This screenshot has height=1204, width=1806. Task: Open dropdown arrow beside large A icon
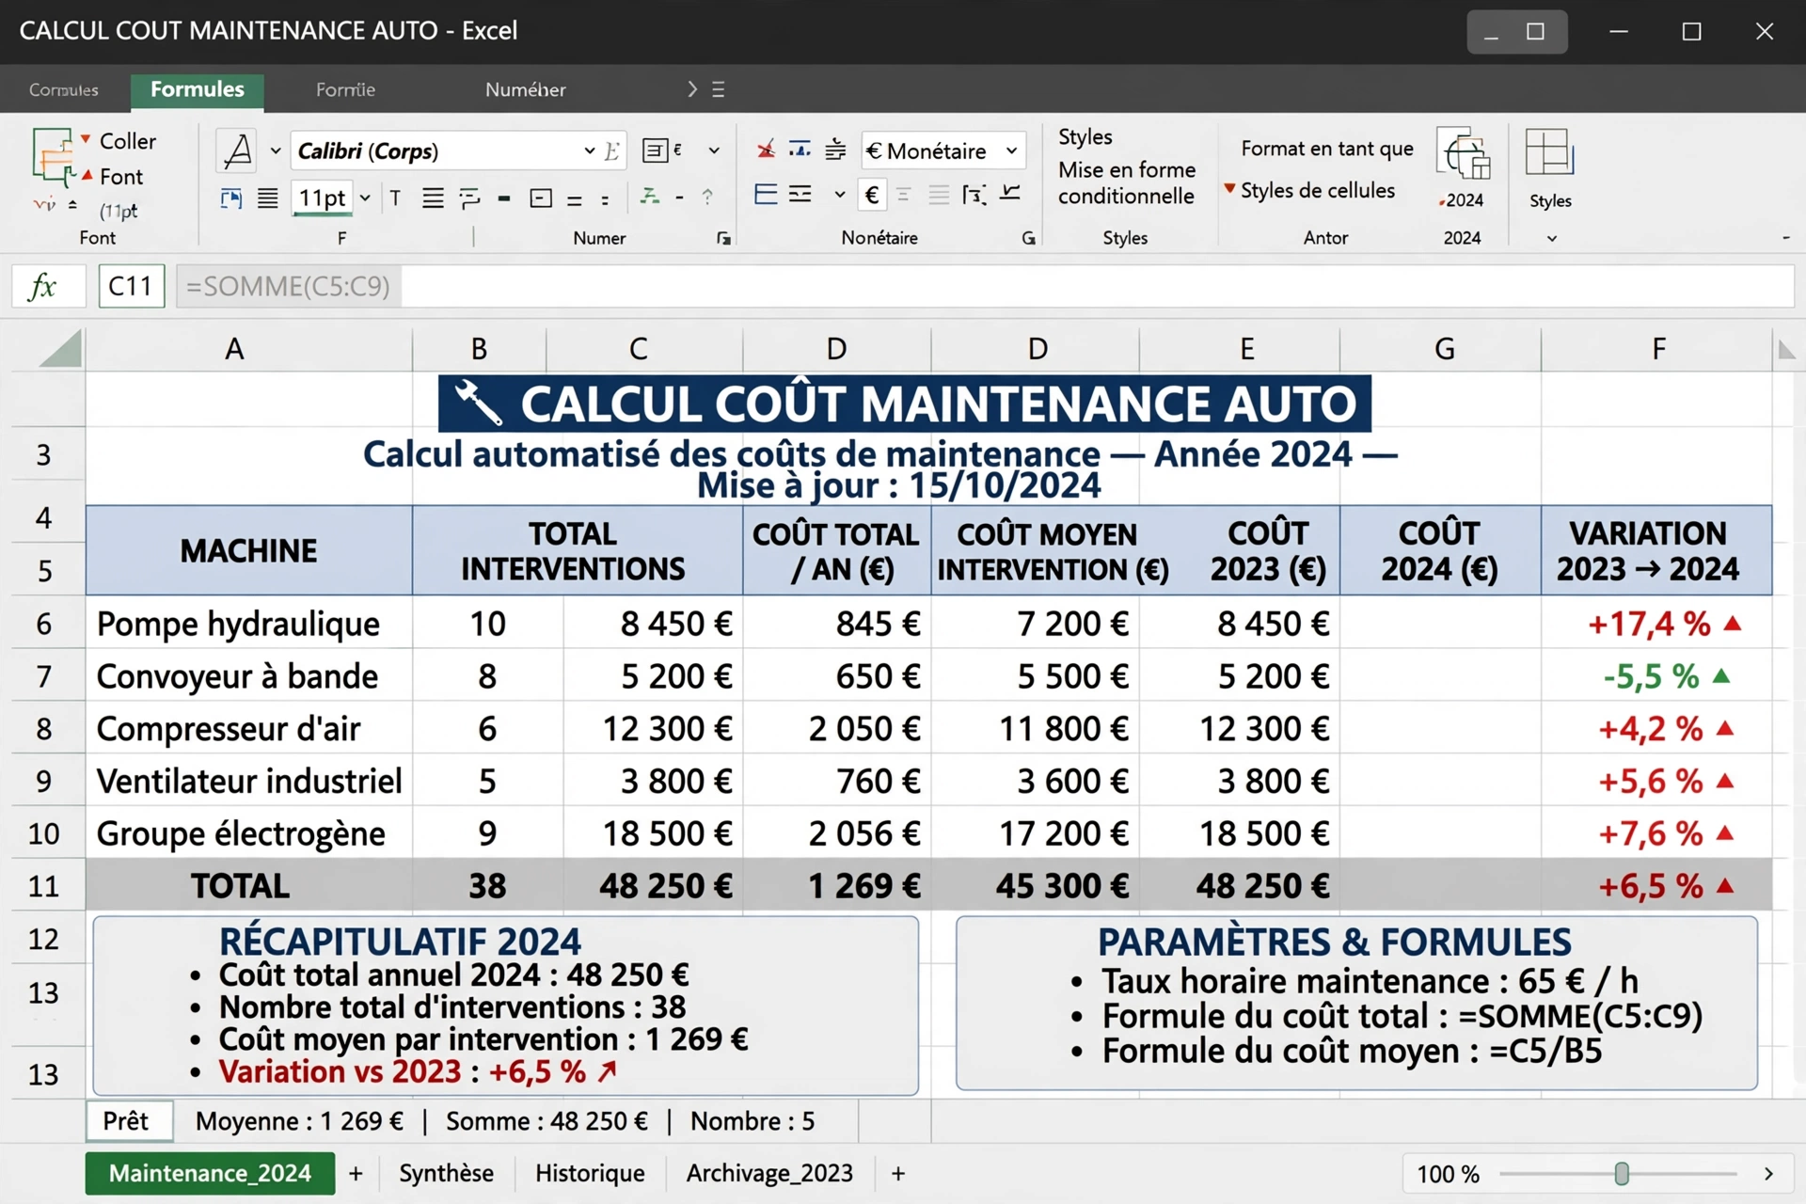tap(276, 150)
